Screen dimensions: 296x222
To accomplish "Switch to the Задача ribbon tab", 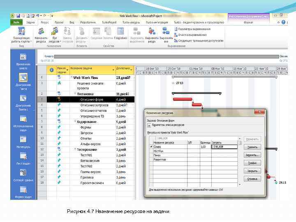I will pos(30,22).
